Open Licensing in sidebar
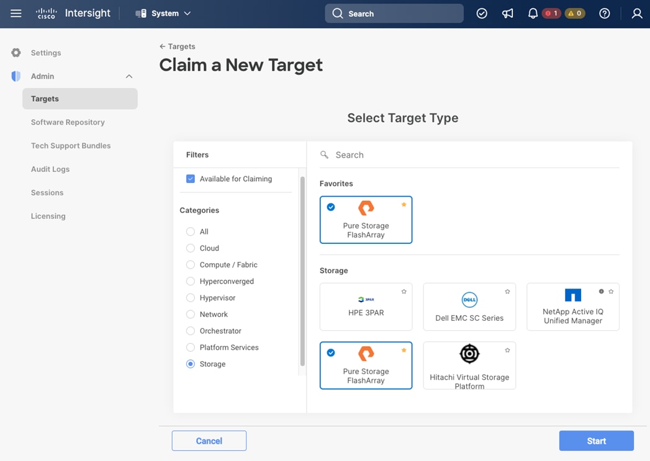Image resolution: width=650 pixels, height=461 pixels. point(48,216)
